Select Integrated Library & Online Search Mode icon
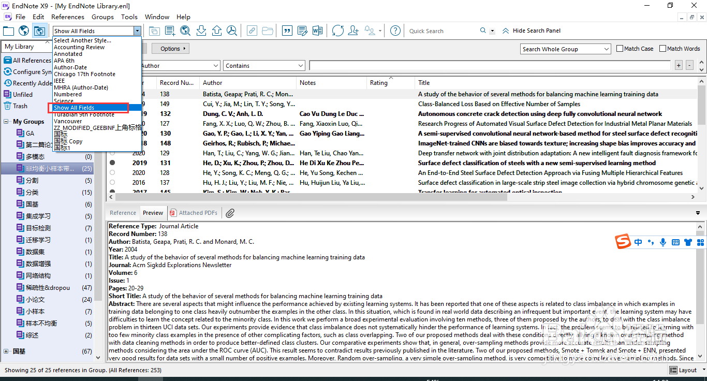707x381 pixels. tap(39, 31)
